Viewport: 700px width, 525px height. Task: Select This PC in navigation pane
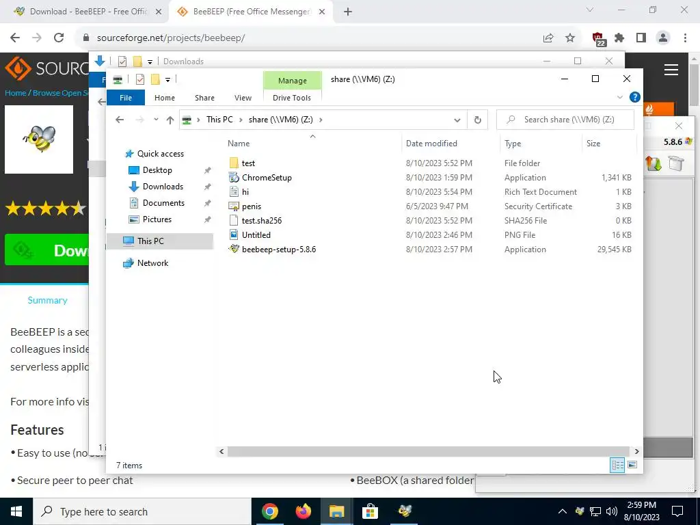tap(150, 241)
